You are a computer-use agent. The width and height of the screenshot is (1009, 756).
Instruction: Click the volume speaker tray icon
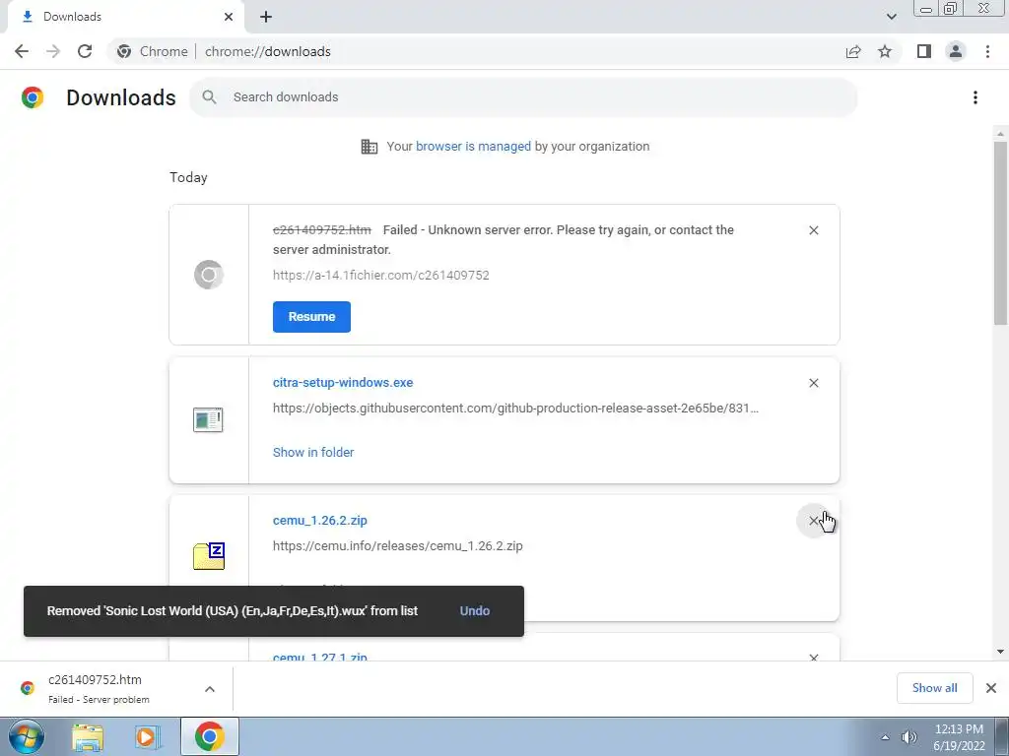pos(908,737)
